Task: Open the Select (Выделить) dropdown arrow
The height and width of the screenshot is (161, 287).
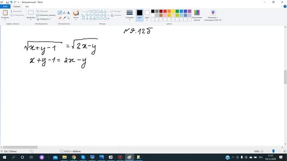Action: pos(31,19)
